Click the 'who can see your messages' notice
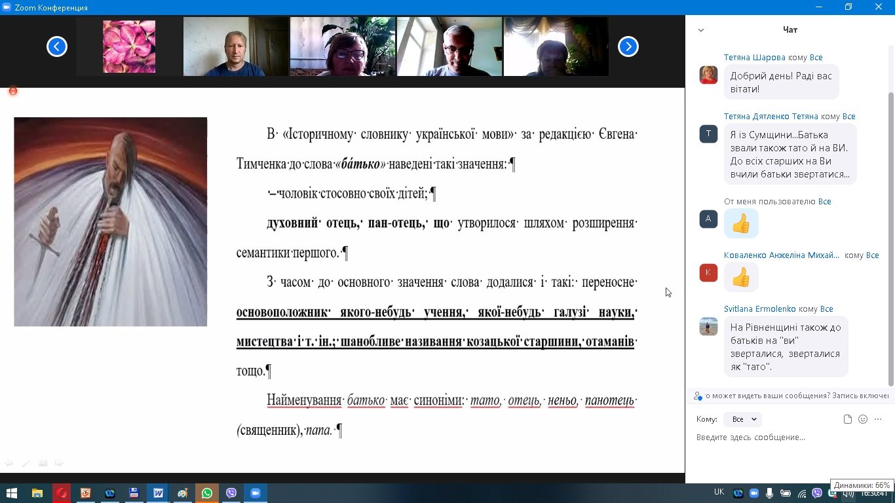895x503 pixels. pos(797,396)
